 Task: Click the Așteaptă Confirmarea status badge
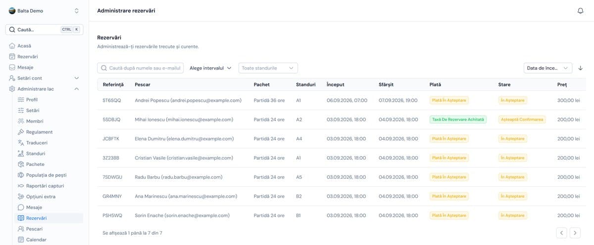[522, 120]
